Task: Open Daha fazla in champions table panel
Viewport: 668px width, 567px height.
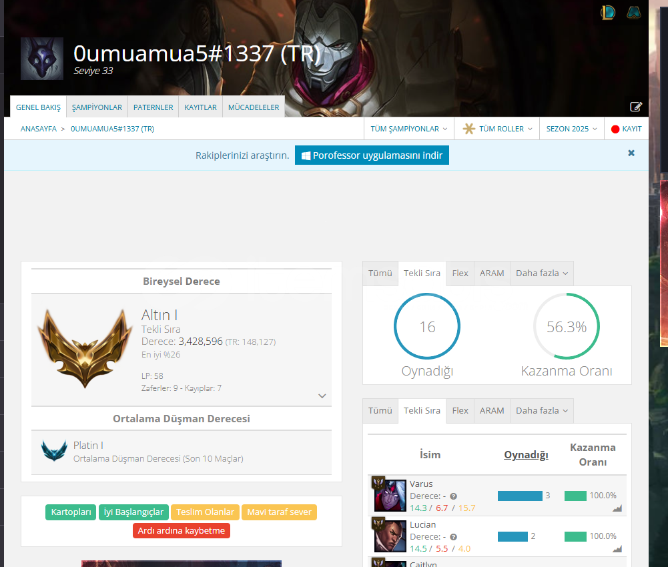Action: [541, 411]
